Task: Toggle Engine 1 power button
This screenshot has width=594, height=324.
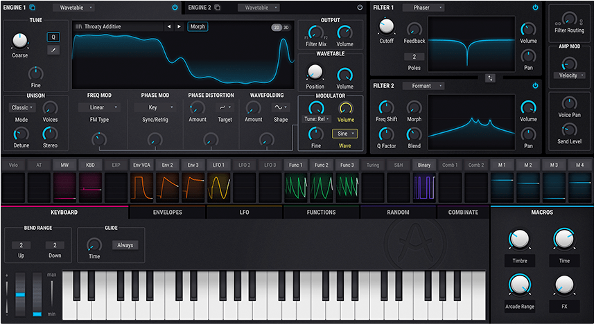Action: click(175, 8)
